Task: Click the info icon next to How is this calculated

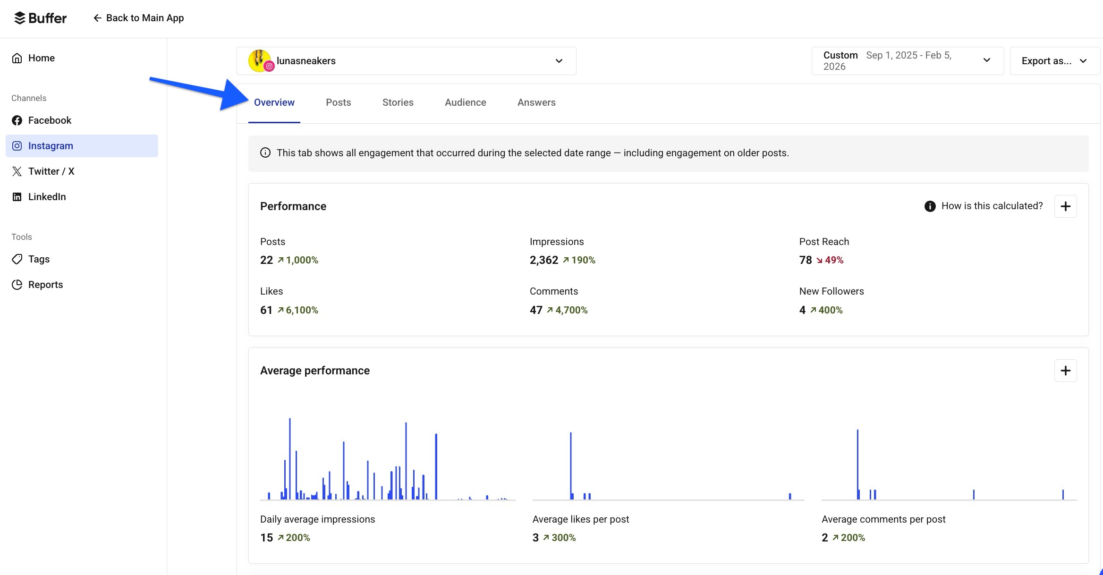Action: point(930,206)
